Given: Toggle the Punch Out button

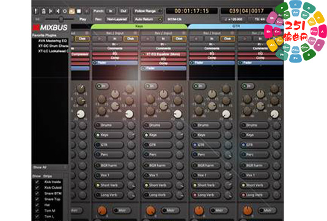Looking at the screenshot, I should pos(123,11).
